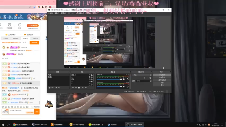Toggle the lock for source 3
Viewport: 226px width, 127px height.
click(x=92, y=82)
